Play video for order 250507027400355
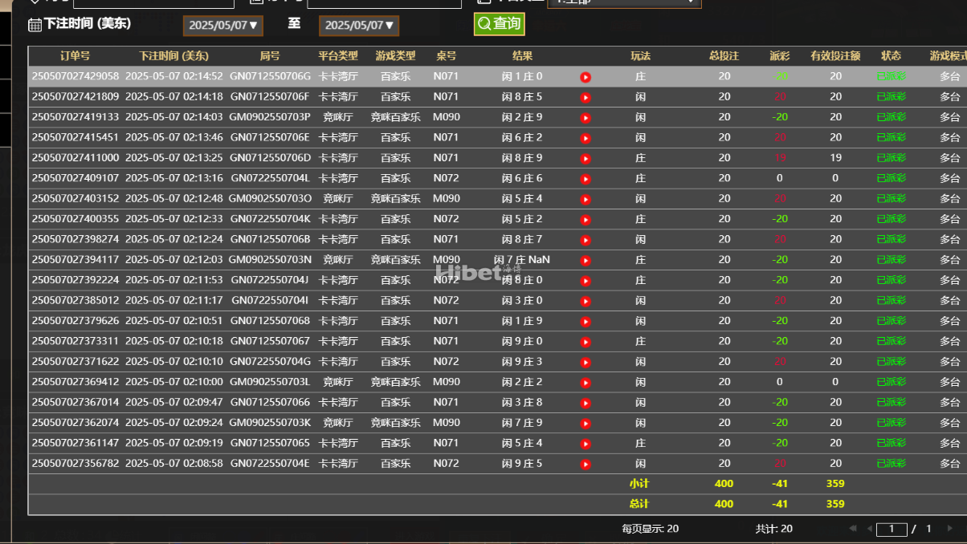The height and width of the screenshot is (544, 967). coord(586,220)
